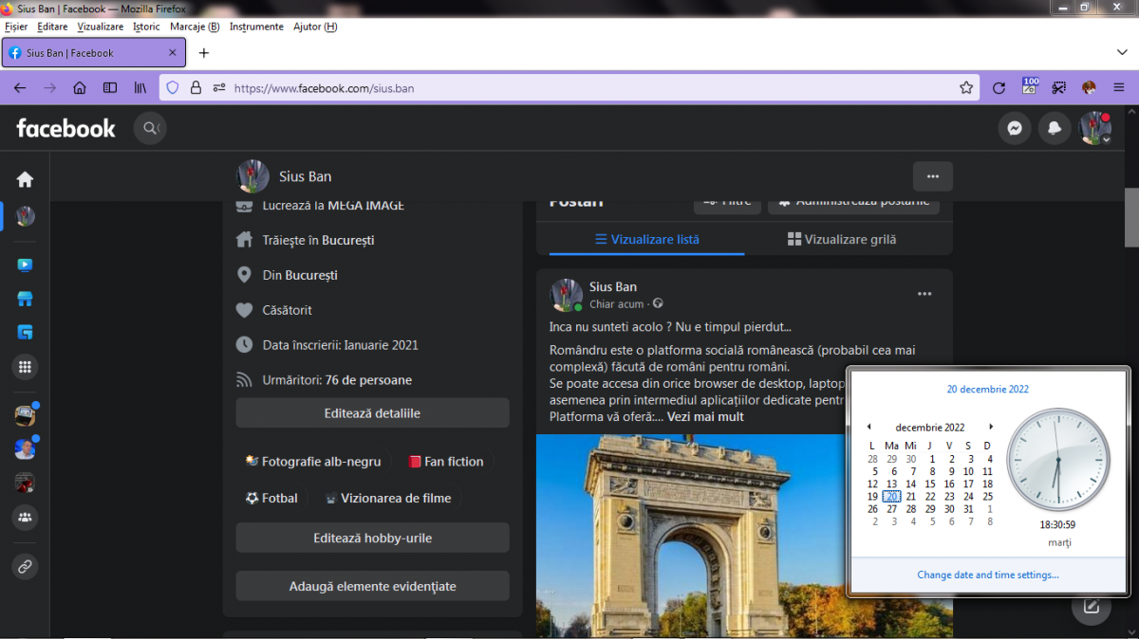This screenshot has width=1139, height=639.
Task: Open the notifications bell
Action: 1055,128
